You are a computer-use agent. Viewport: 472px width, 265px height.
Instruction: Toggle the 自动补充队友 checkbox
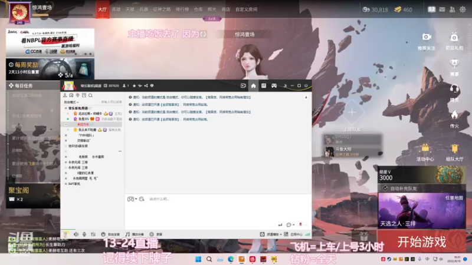pyautogui.click(x=385, y=188)
